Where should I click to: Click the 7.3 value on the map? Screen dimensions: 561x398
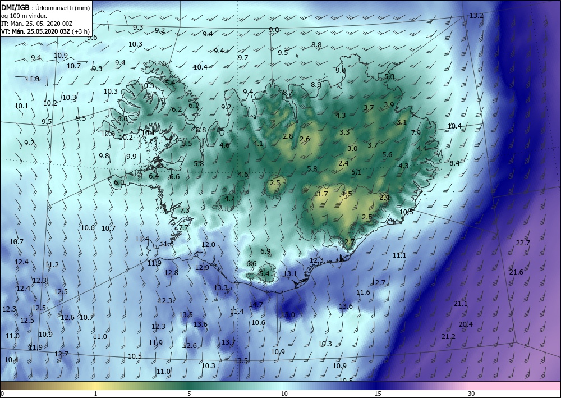(x=185, y=210)
